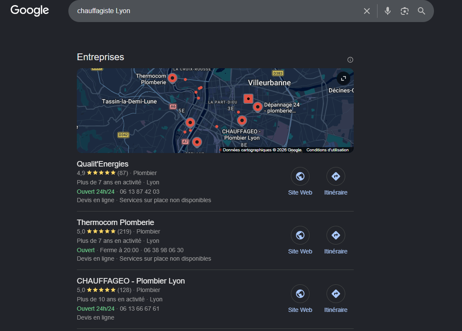Click the phone number 06 13 66 67 61
The image size is (462, 331).
coord(139,309)
